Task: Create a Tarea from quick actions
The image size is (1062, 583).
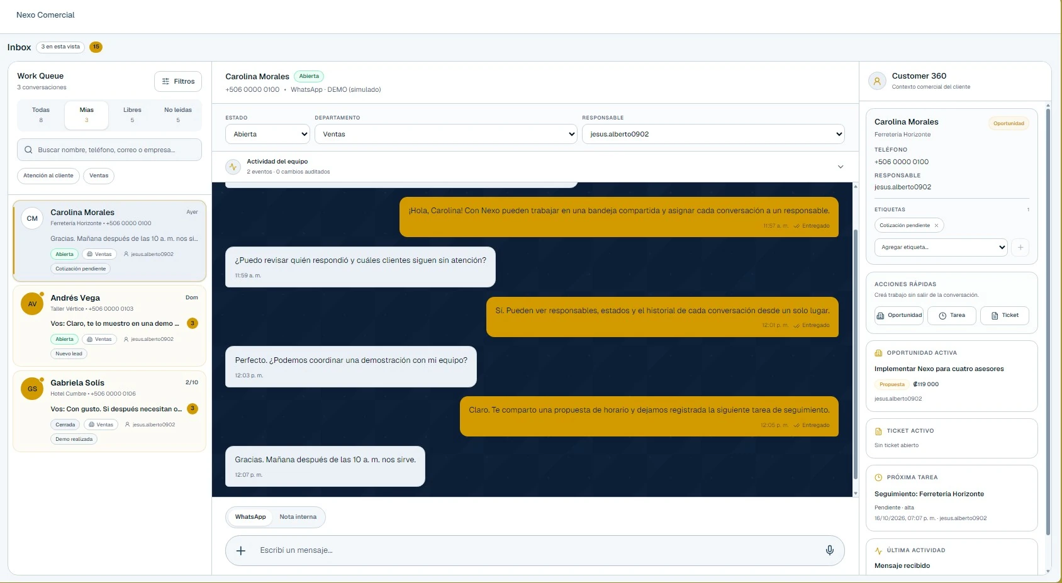Action: (952, 316)
